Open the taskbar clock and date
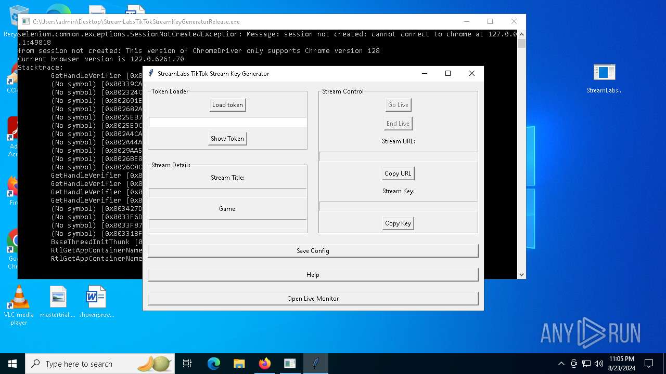 coord(621,364)
